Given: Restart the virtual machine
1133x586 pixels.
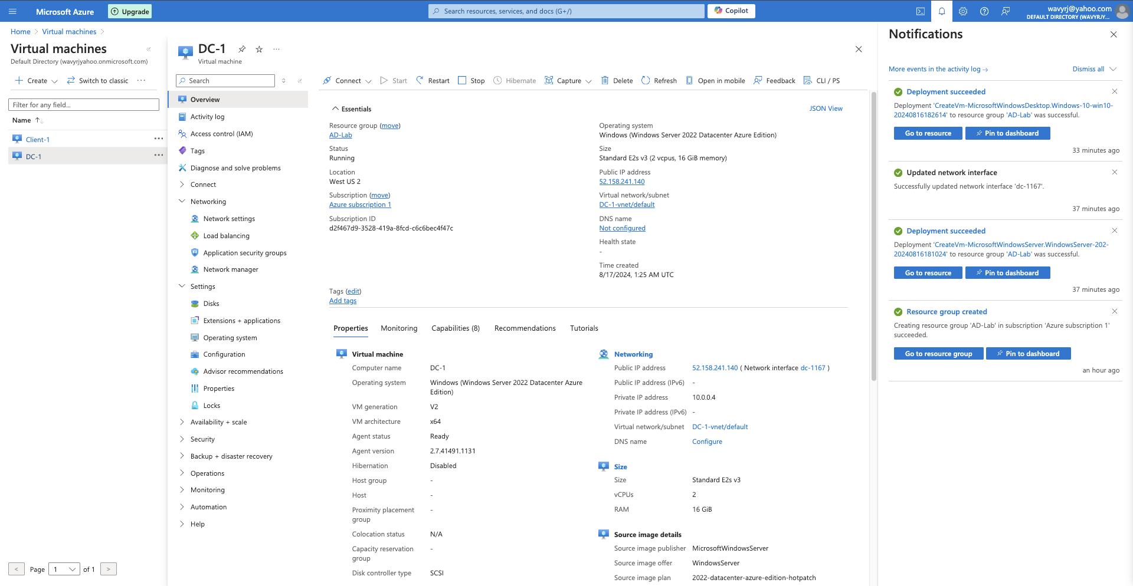Looking at the screenshot, I should point(433,81).
